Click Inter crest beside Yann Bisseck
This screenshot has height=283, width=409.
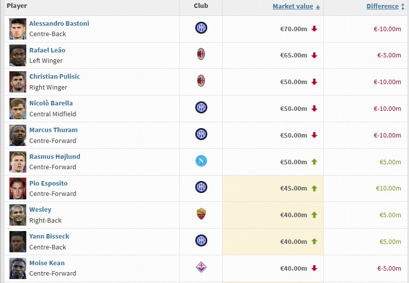(201, 241)
